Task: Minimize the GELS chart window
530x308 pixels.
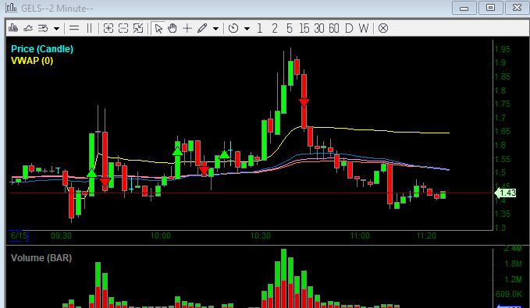Action: [464, 8]
